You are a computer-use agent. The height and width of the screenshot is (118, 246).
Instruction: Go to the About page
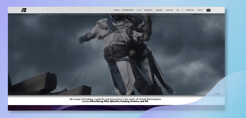coord(200,10)
